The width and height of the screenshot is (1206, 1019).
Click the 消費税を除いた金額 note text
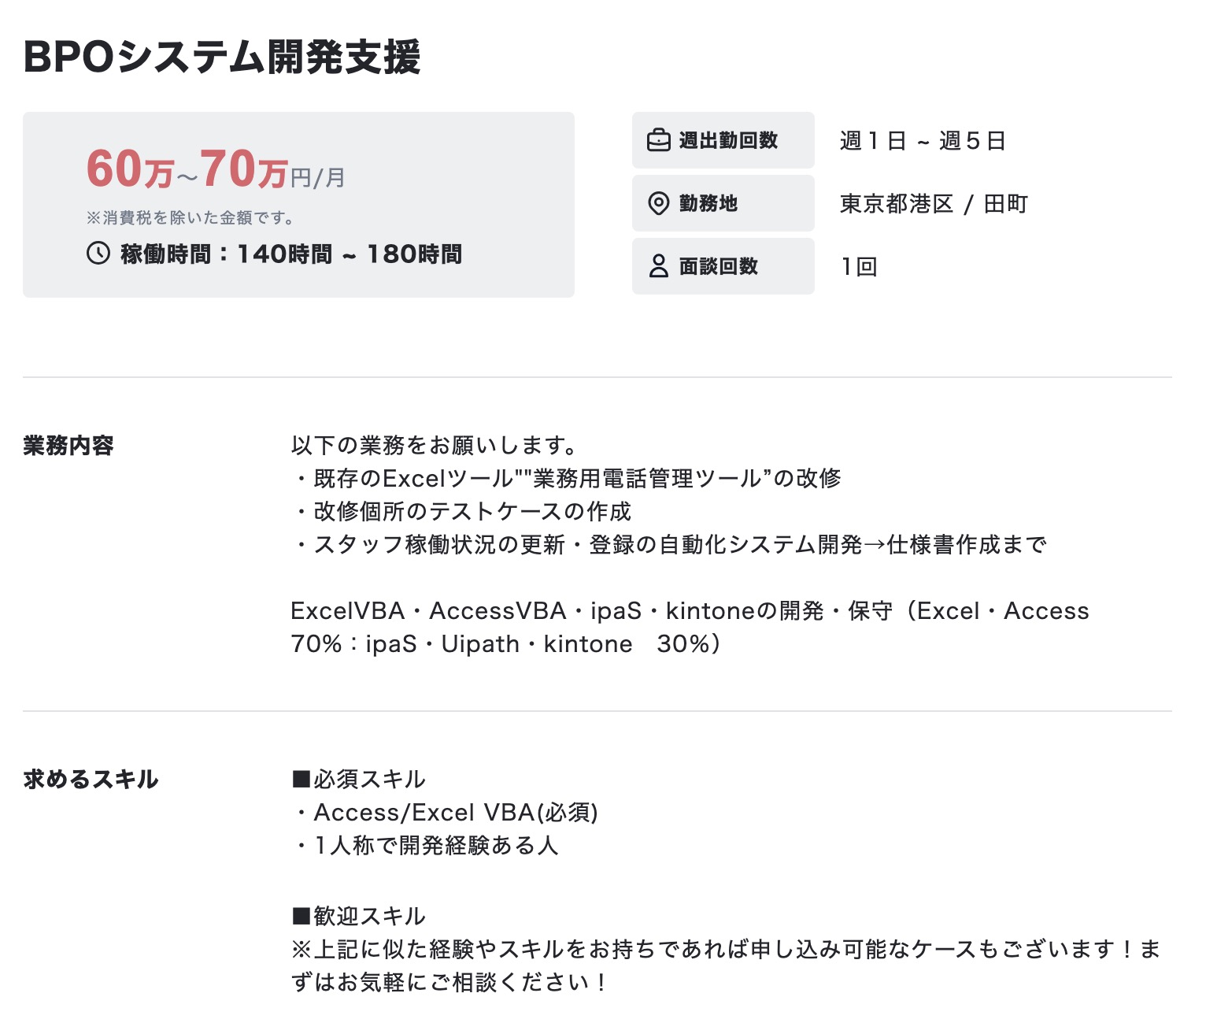pyautogui.click(x=190, y=218)
